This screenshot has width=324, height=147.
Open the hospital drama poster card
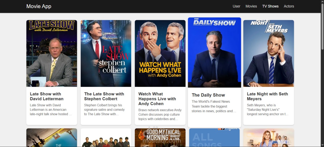[x=269, y=138]
